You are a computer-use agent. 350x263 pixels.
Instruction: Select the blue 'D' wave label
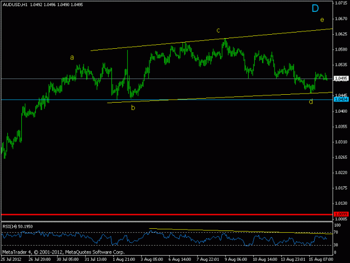(315, 8)
